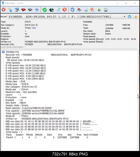Select the 'Read speeds:' tree row
This screenshot has height=157, width=140.
pyautogui.click(x=12, y=57)
